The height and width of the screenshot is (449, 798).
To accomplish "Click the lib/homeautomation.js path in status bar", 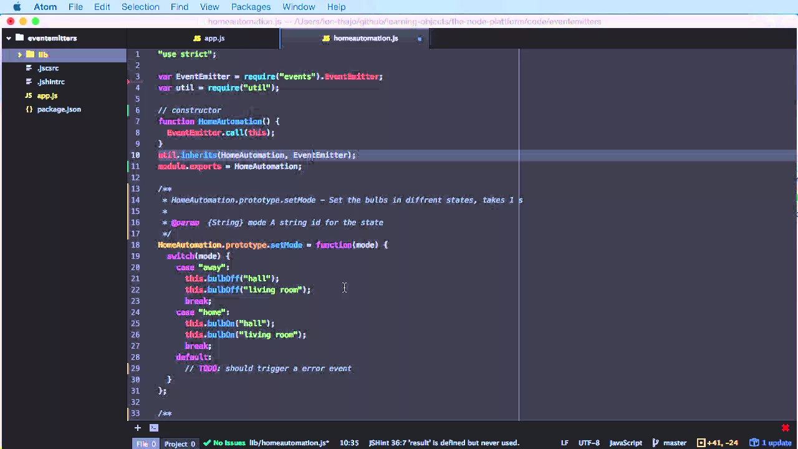I will click(x=289, y=443).
